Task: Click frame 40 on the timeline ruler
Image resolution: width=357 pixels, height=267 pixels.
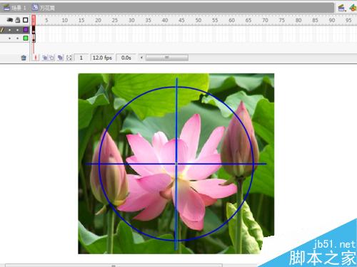Action: (x=165, y=21)
